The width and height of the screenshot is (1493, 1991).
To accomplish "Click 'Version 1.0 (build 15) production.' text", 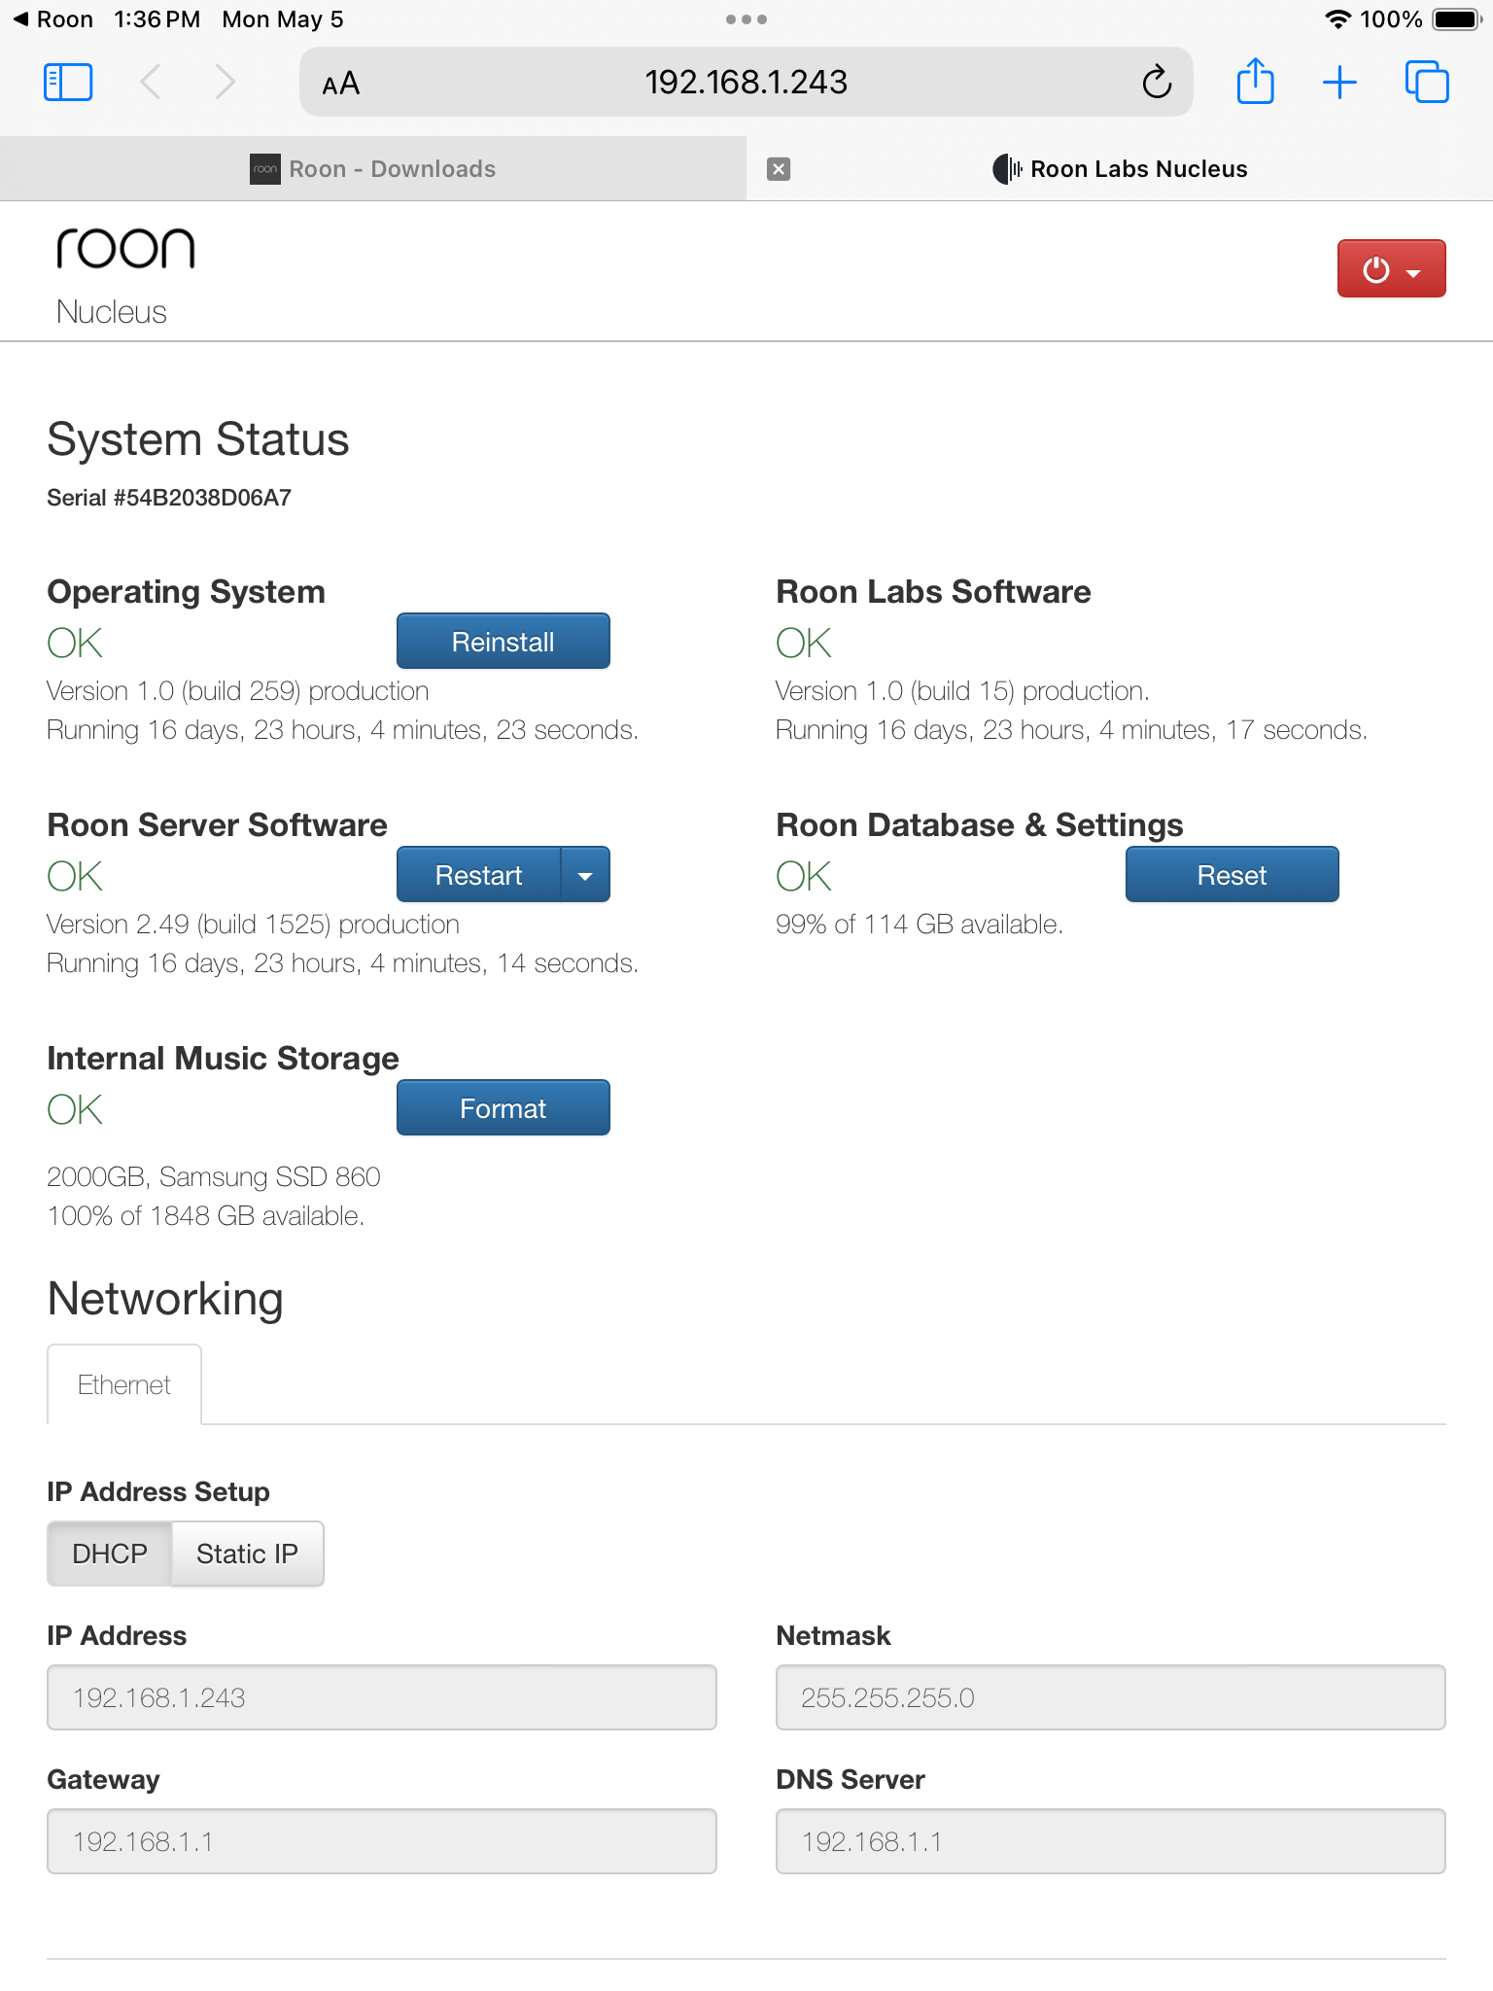I will pos(962,691).
